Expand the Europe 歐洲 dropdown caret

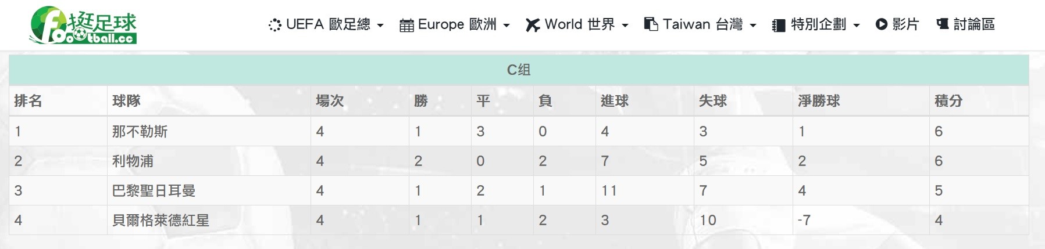[507, 26]
